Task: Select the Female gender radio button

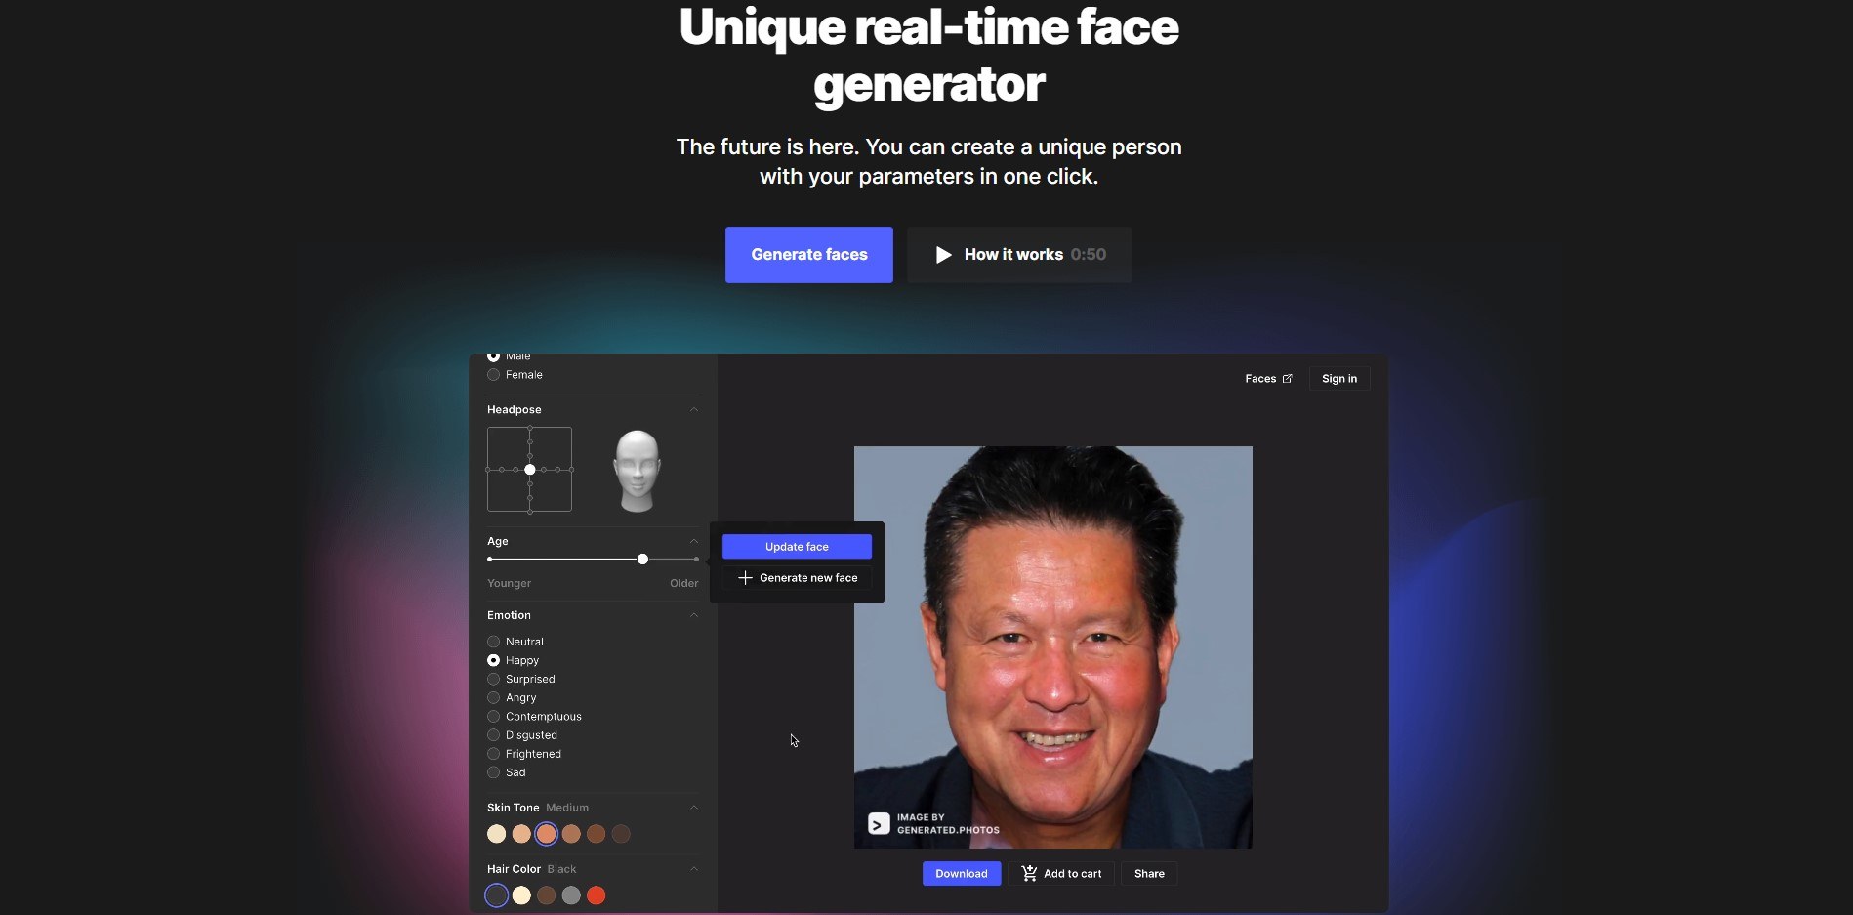Action: (494, 375)
